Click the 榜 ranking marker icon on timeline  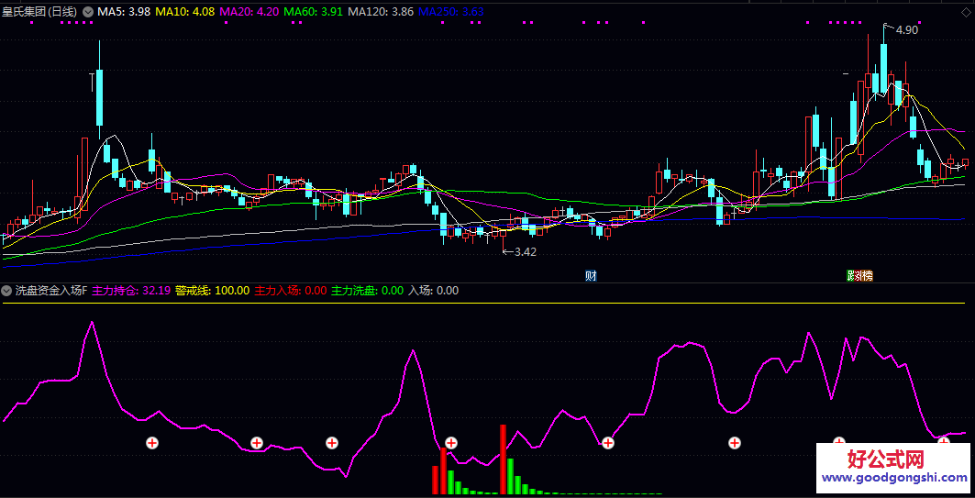pos(864,275)
